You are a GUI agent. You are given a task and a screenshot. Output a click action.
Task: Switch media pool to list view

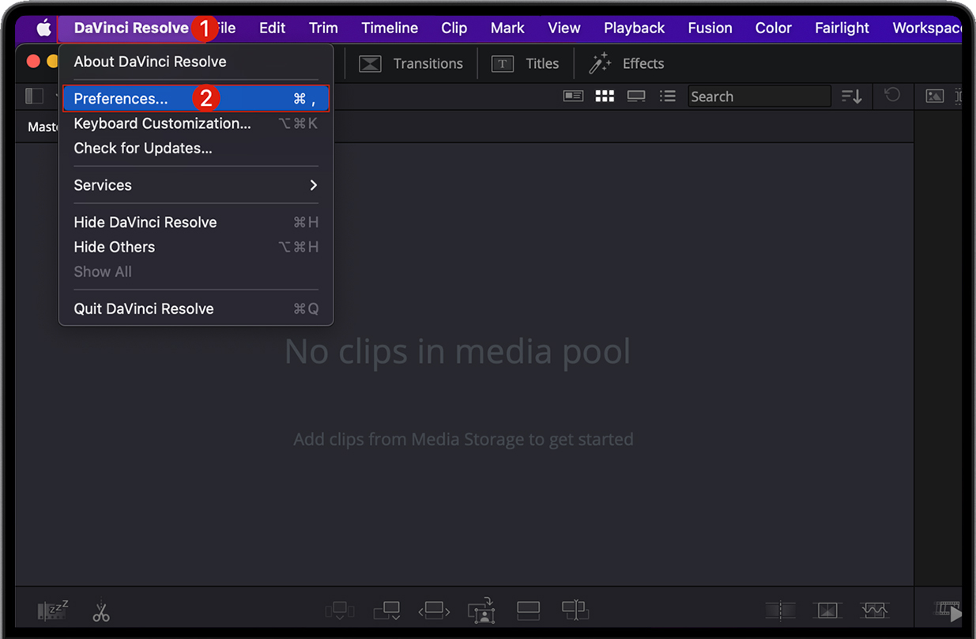point(668,96)
